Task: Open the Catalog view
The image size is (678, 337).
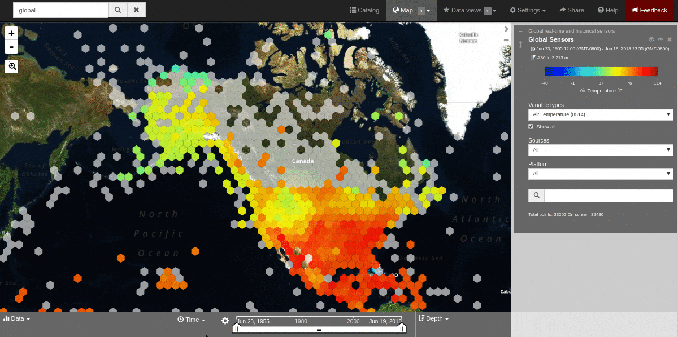Action: tap(364, 10)
